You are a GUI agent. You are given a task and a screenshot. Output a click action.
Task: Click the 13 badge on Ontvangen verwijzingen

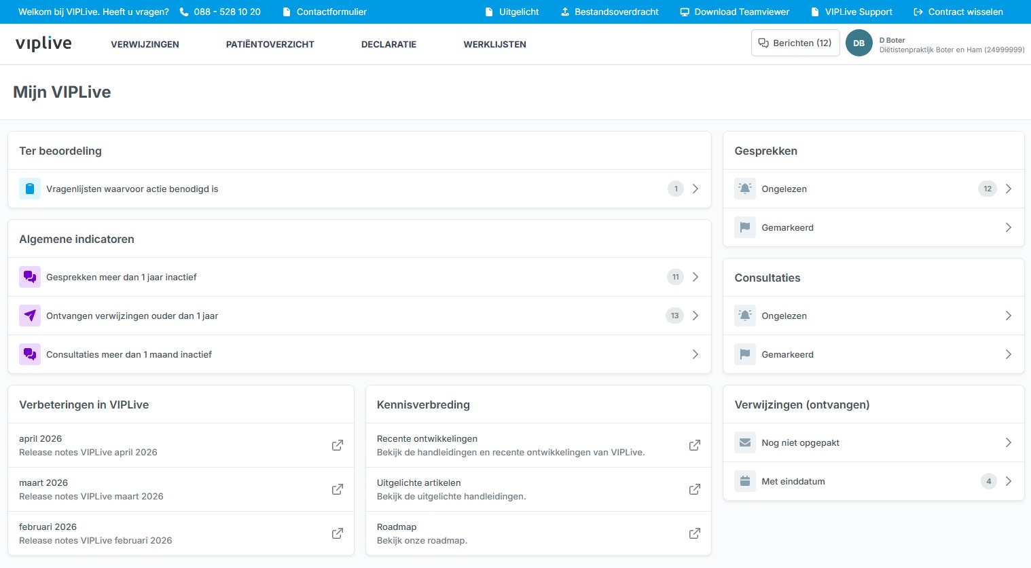coord(674,316)
